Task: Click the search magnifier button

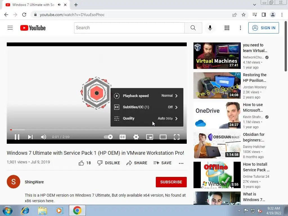Action: pos(193,28)
